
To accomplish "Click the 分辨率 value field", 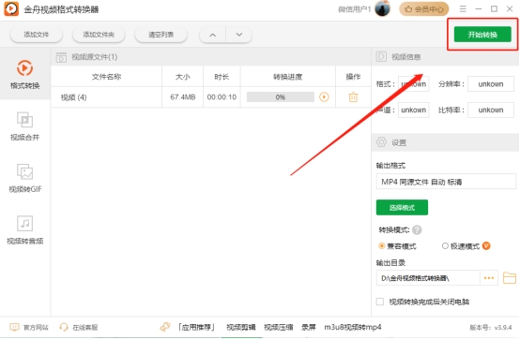I will (491, 84).
